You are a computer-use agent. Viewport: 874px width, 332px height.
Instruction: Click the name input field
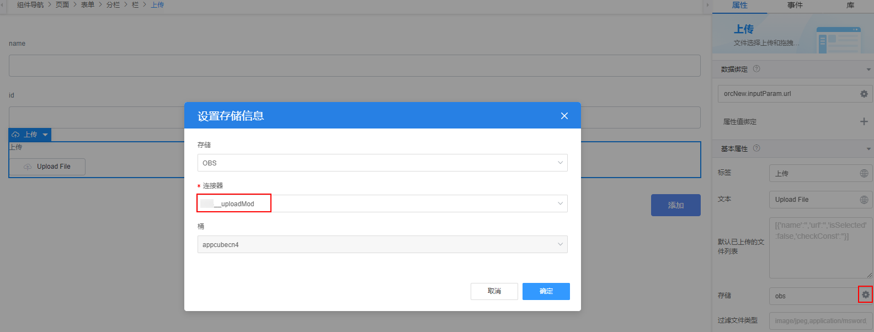355,66
